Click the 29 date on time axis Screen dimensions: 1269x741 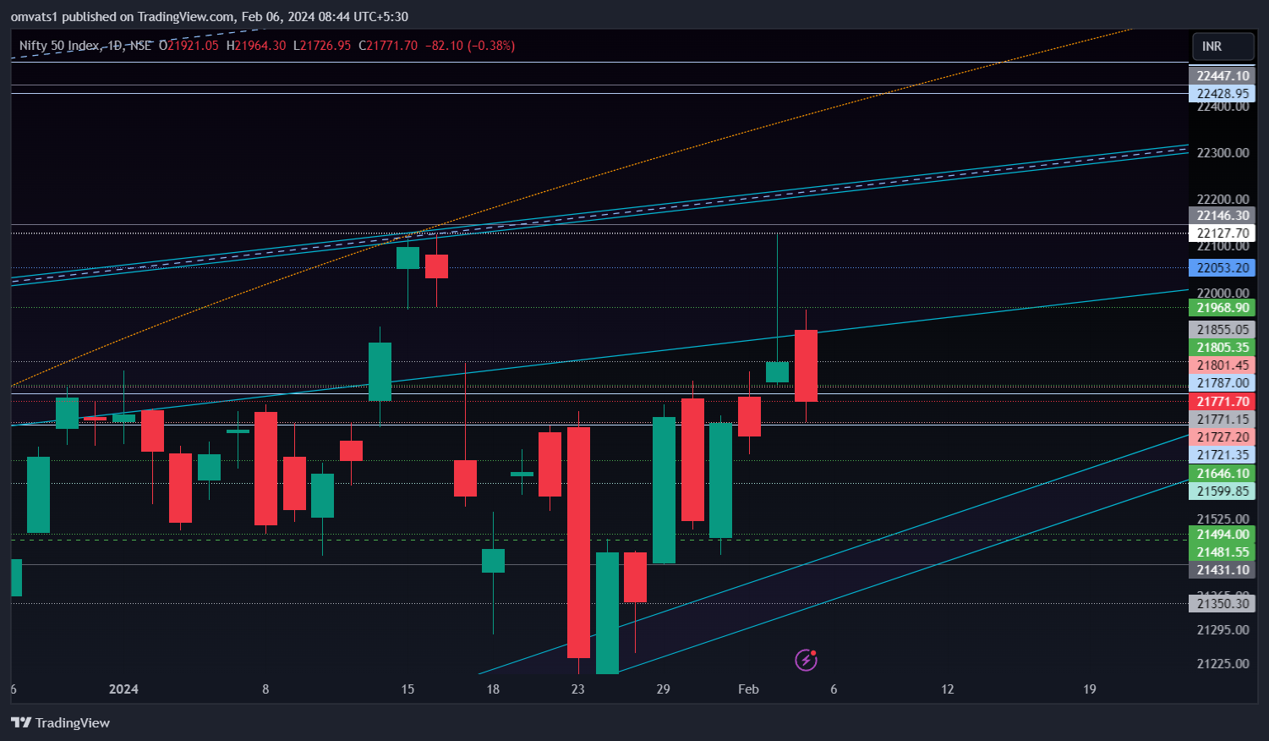tap(663, 689)
